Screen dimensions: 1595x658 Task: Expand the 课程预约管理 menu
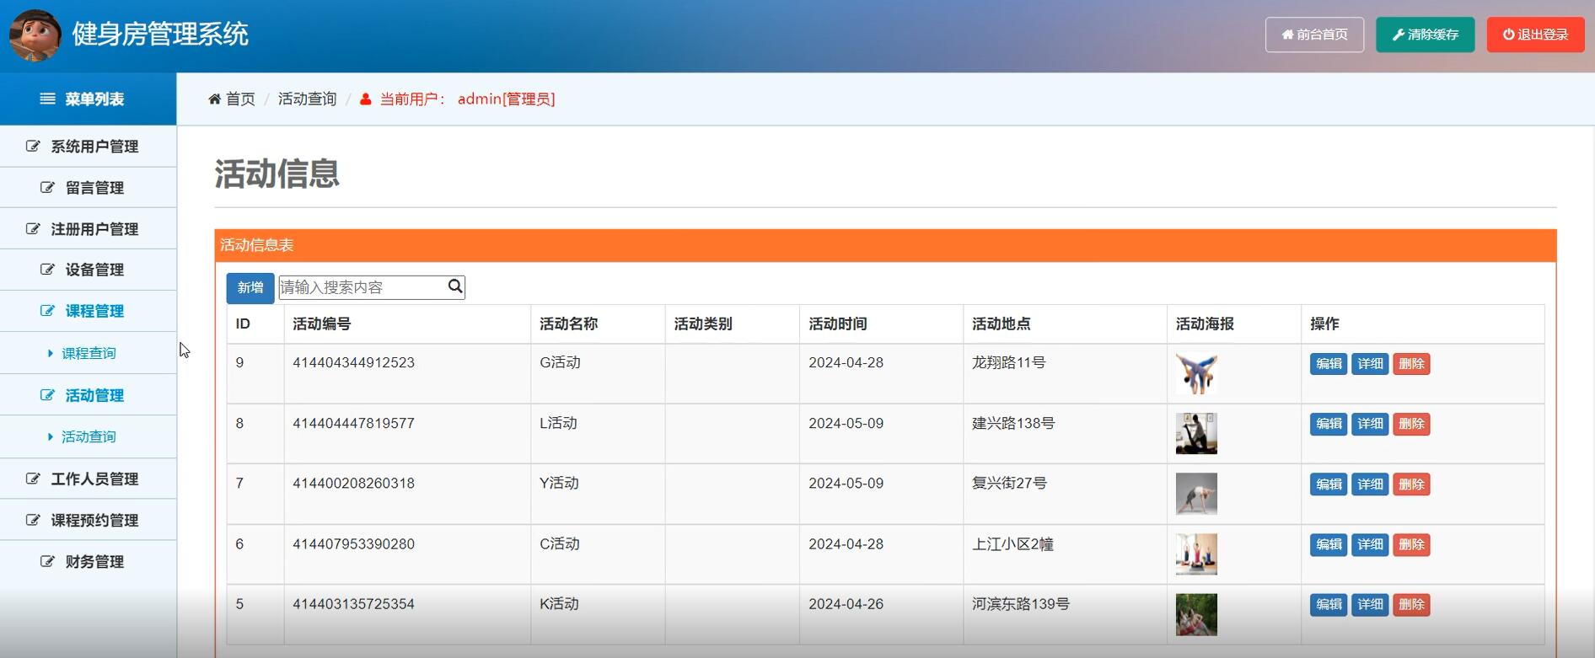tap(89, 520)
